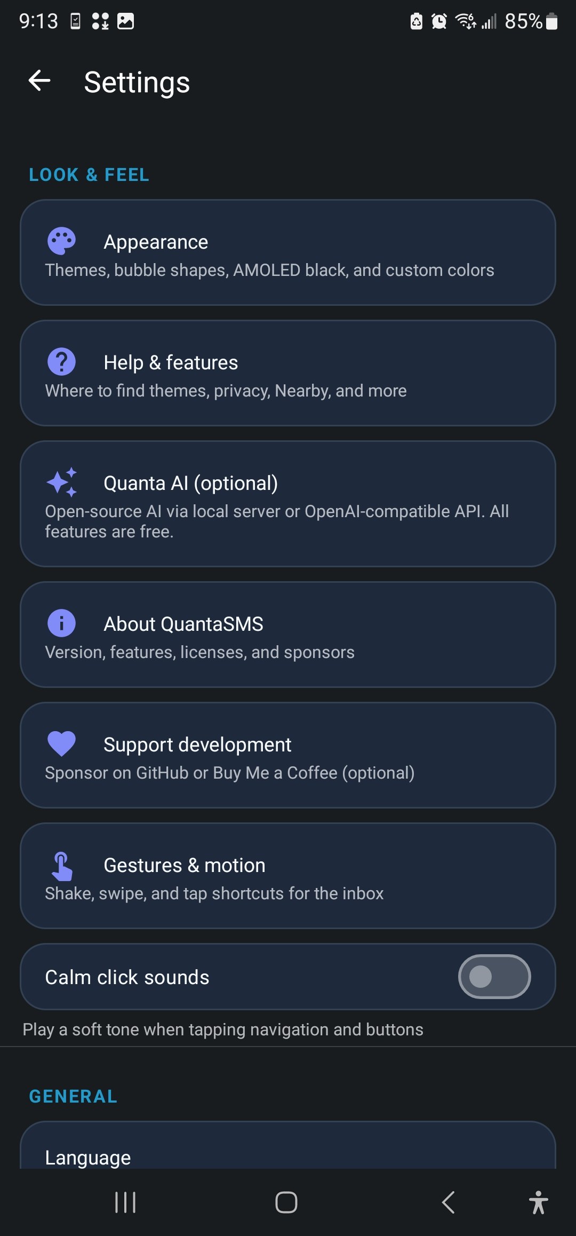Open the Help & features page
This screenshot has height=1236, width=576.
(288, 373)
